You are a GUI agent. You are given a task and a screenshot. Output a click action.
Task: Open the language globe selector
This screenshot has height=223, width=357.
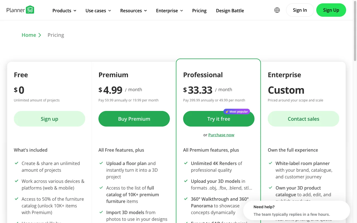click(277, 10)
